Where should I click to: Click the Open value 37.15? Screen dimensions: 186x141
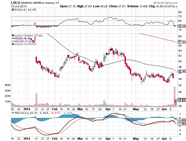point(72,6)
